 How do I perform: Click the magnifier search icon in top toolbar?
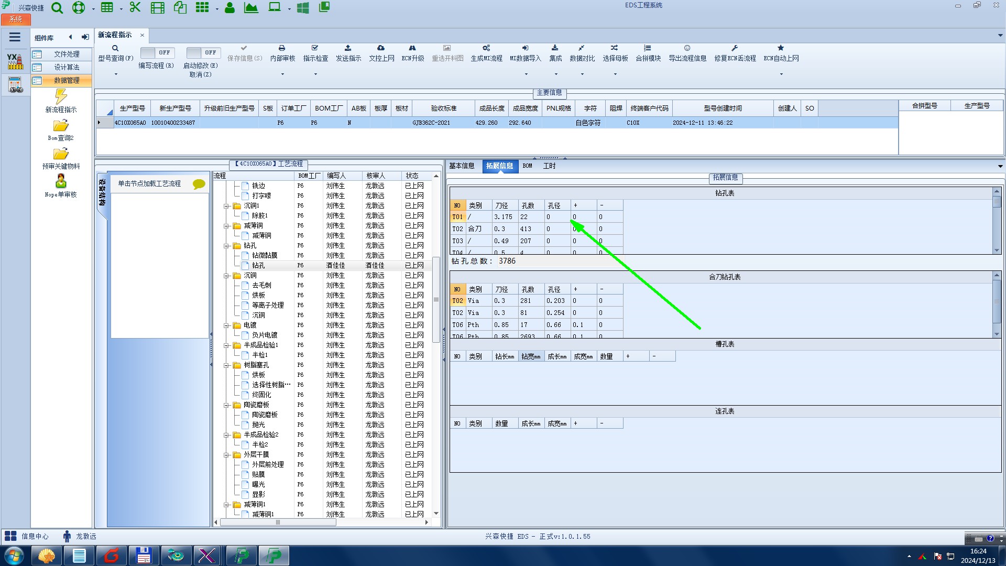click(x=57, y=8)
